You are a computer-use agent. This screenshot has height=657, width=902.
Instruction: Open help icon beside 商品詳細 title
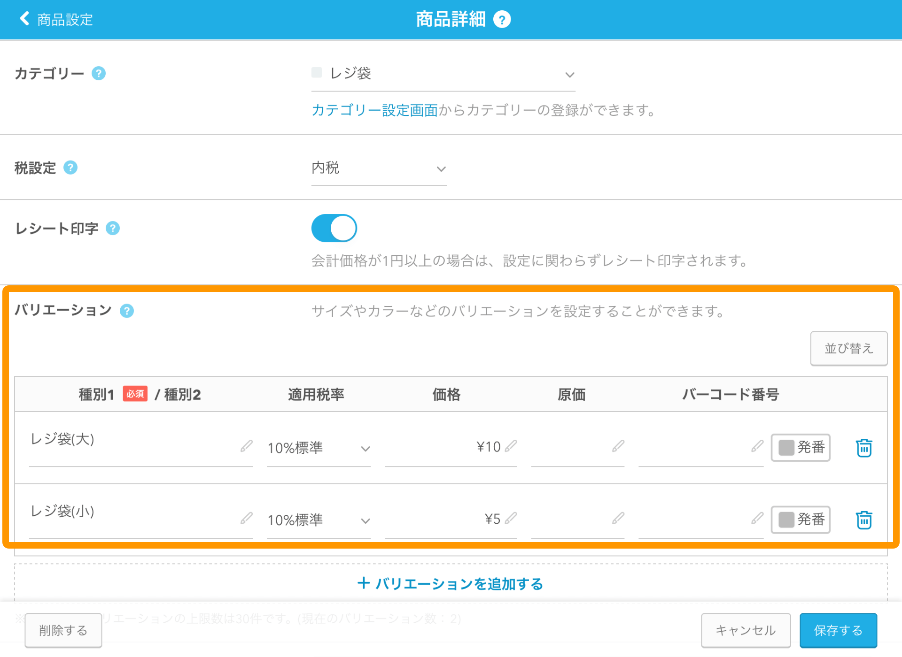(502, 19)
